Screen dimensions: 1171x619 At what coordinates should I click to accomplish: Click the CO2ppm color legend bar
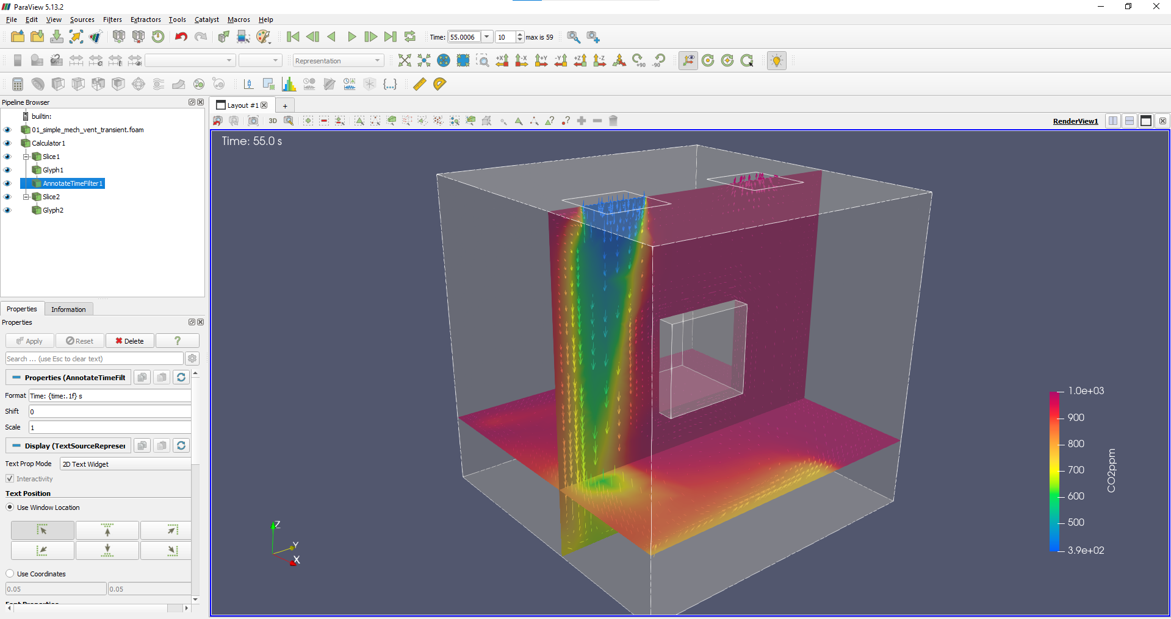pos(1054,471)
